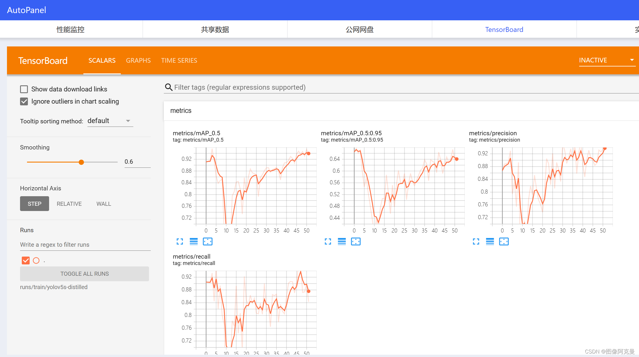This screenshot has width=639, height=357.
Task: Fit domain to data on mAP_0.5:0.95 chart
Action: 356,241
